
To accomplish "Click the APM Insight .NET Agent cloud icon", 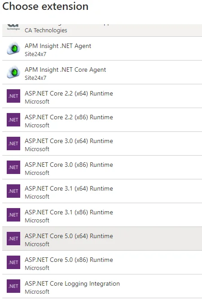I will 13,48.
